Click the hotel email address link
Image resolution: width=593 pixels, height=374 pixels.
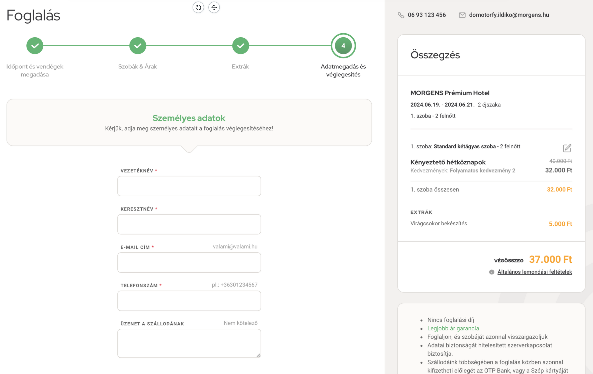coord(509,15)
